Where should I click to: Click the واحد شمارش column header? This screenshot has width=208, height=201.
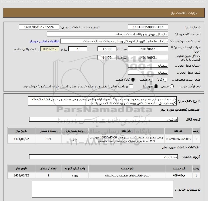coord(75,131)
